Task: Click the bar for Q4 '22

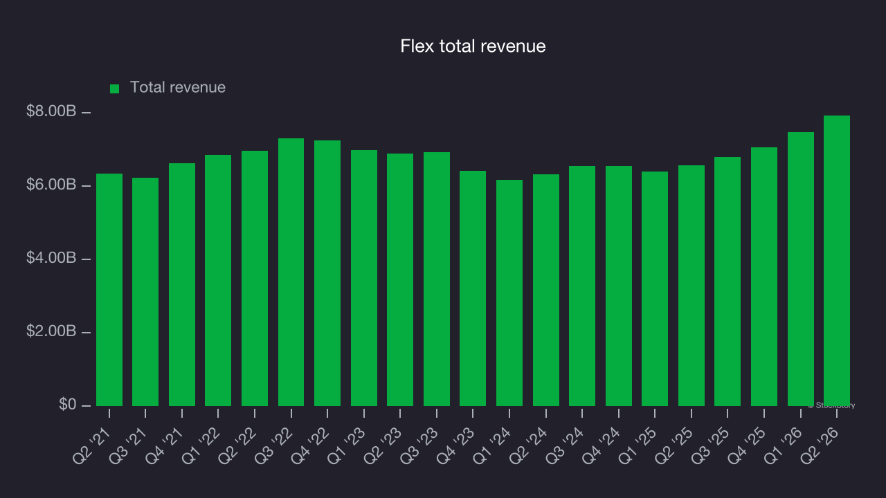Action: (327, 273)
